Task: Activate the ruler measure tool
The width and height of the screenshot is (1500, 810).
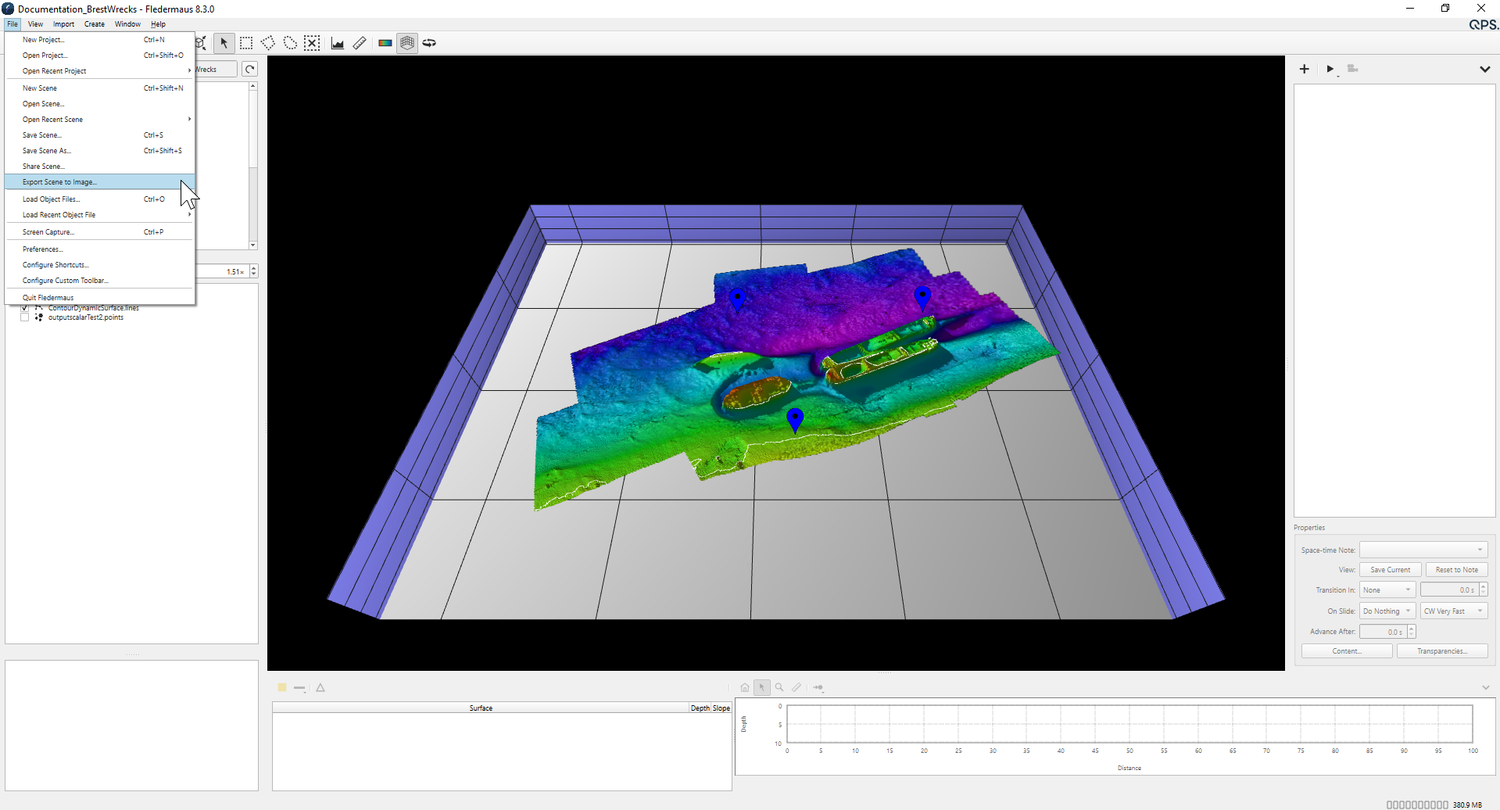Action: (x=360, y=43)
